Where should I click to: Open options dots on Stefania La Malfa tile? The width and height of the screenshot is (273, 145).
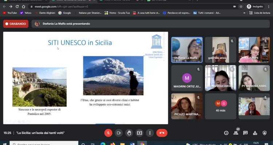pyautogui.click(x=198, y=41)
